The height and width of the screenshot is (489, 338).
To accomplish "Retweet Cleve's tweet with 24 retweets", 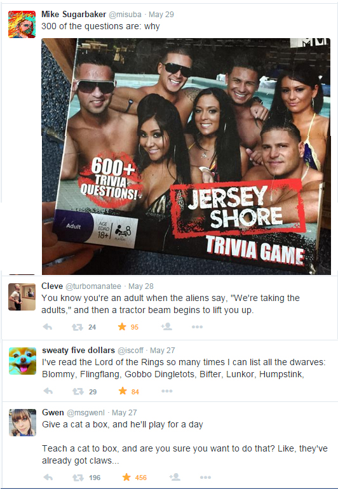I will click(x=78, y=327).
